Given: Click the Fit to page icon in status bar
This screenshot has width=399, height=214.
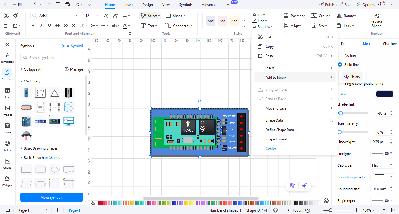Looking at the screenshot, I should [384, 210].
